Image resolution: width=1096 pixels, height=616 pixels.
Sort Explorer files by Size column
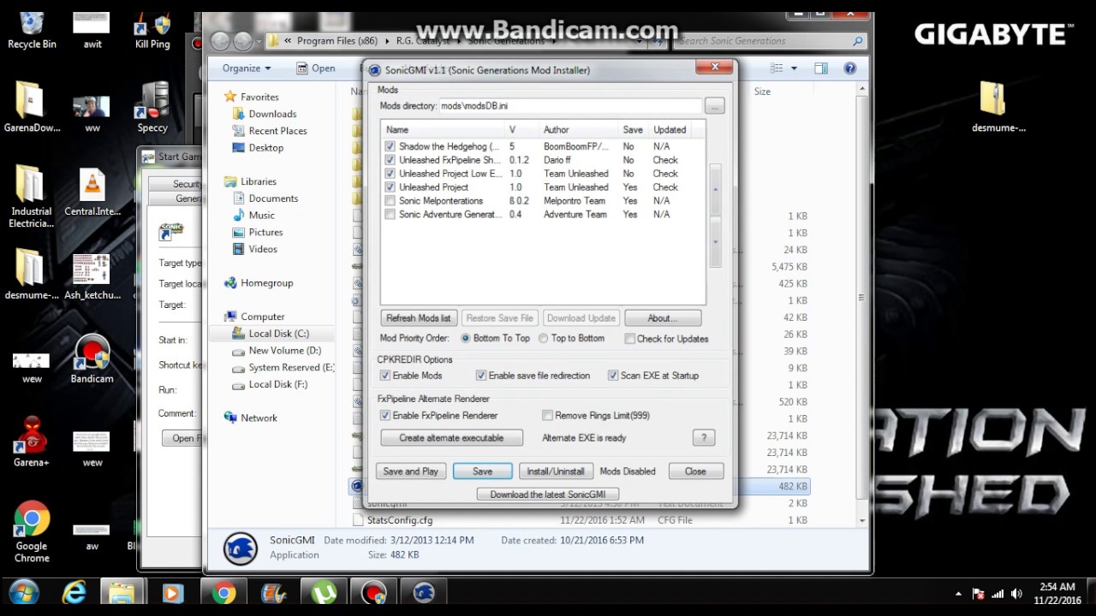(x=762, y=92)
